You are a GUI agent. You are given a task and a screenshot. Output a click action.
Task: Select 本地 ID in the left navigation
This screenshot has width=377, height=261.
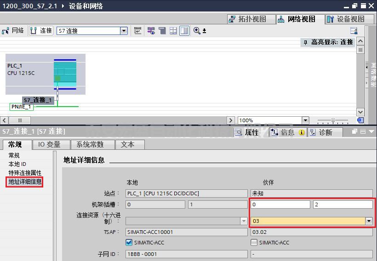[17, 164]
